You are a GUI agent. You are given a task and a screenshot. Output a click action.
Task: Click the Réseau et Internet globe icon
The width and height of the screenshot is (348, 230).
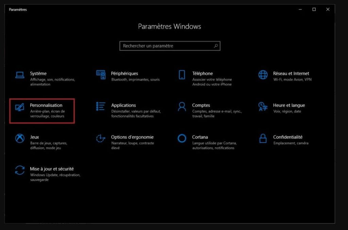coord(263,75)
